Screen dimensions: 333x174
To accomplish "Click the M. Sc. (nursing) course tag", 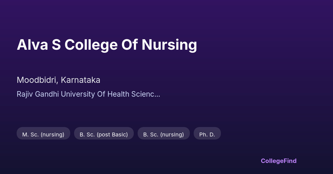I will point(43,135).
